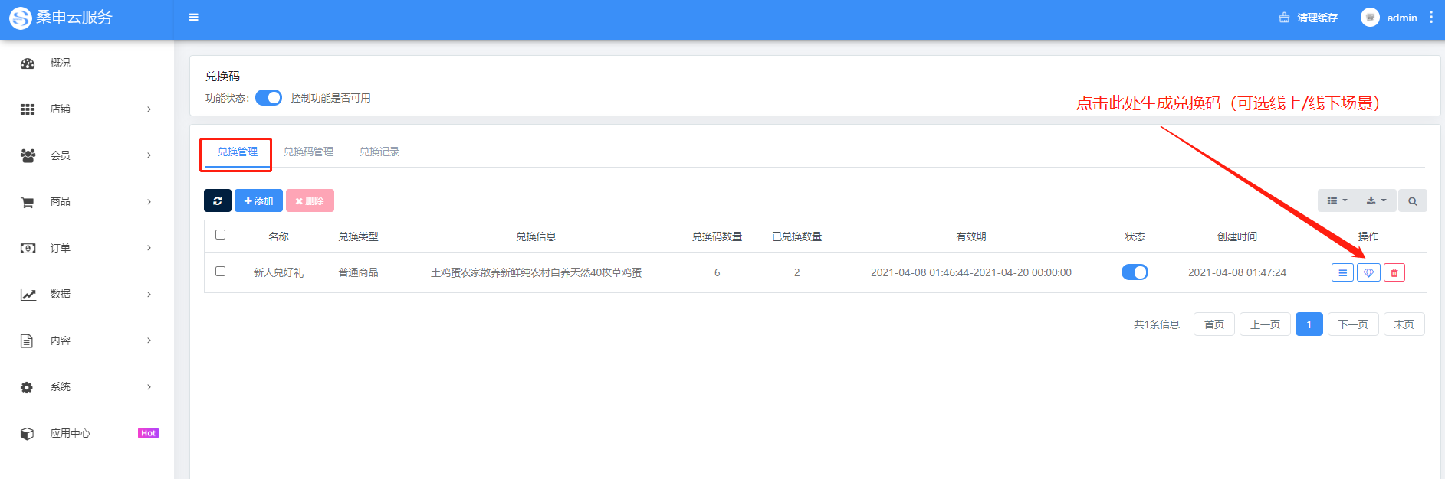Viewport: 1445px width, 479px height.
Task: Select page 1 in pagination
Action: pos(1309,324)
